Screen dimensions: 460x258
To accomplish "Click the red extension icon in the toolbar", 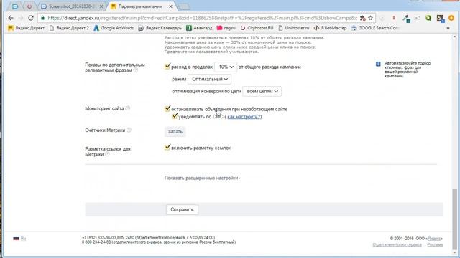I will pos(394,18).
